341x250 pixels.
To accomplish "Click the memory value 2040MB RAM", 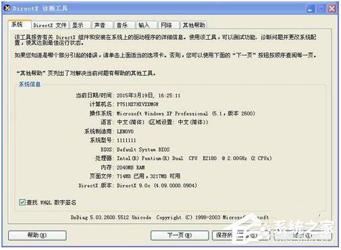I will click(x=130, y=168).
